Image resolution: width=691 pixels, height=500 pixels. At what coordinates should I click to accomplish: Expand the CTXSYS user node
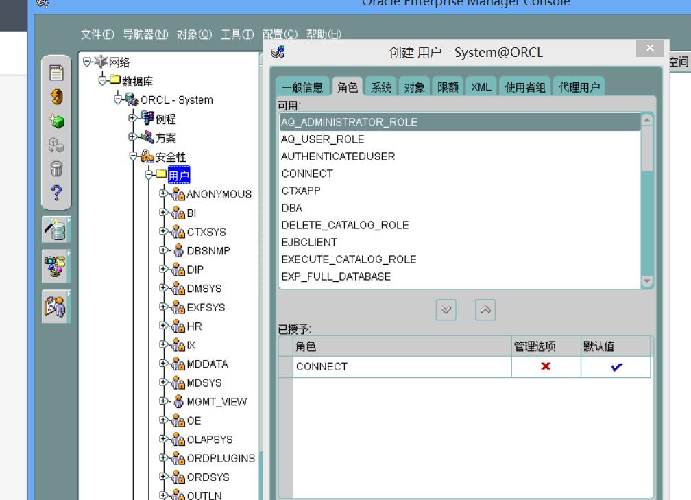tap(163, 231)
